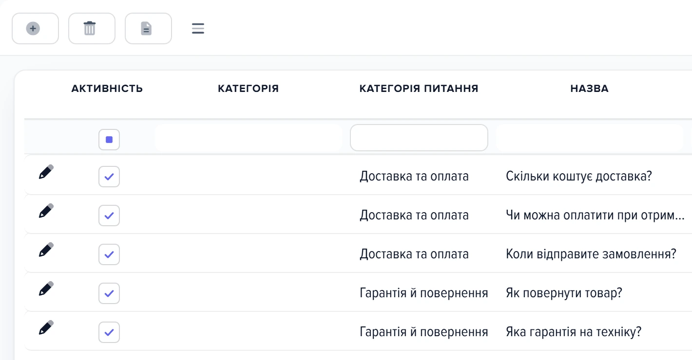Screen dimensions: 692x360
Task: Click the 'Яка гарантія на техніку?' cell
Action: [x=574, y=332]
